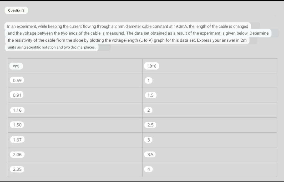284x182 pixels.
Task: Select the 1.50 voltage value
Action: [17, 125]
